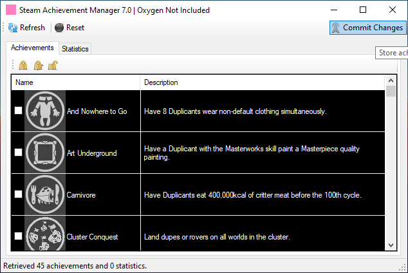Check the Carnivore achievement checkbox
408x273 pixels.
coord(18,194)
